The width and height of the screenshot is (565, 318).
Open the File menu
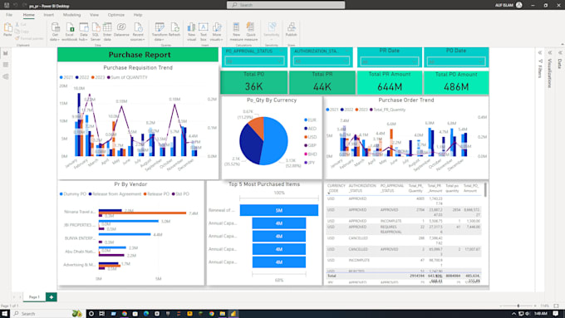(x=9, y=15)
